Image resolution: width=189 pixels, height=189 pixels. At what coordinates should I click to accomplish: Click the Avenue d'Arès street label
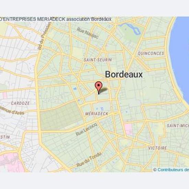[x=12, y=110]
